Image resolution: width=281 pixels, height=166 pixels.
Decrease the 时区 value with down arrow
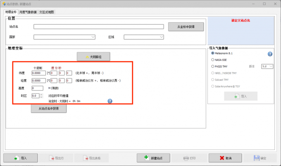pos(41,97)
